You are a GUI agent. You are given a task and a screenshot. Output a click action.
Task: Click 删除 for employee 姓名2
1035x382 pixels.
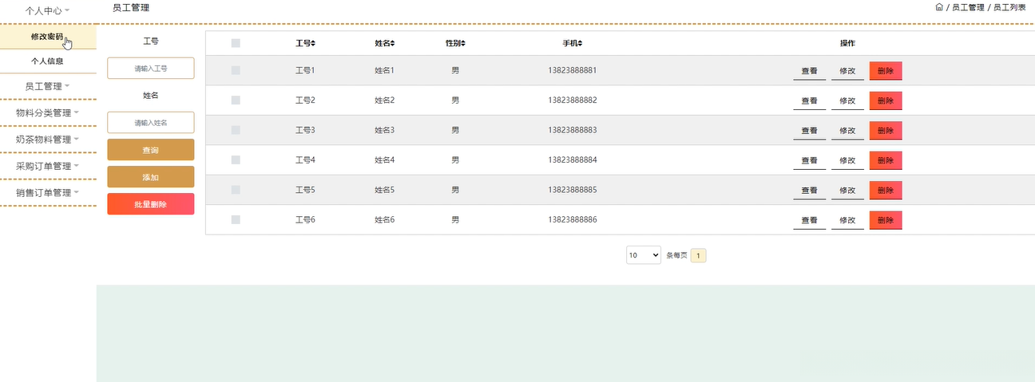886,101
